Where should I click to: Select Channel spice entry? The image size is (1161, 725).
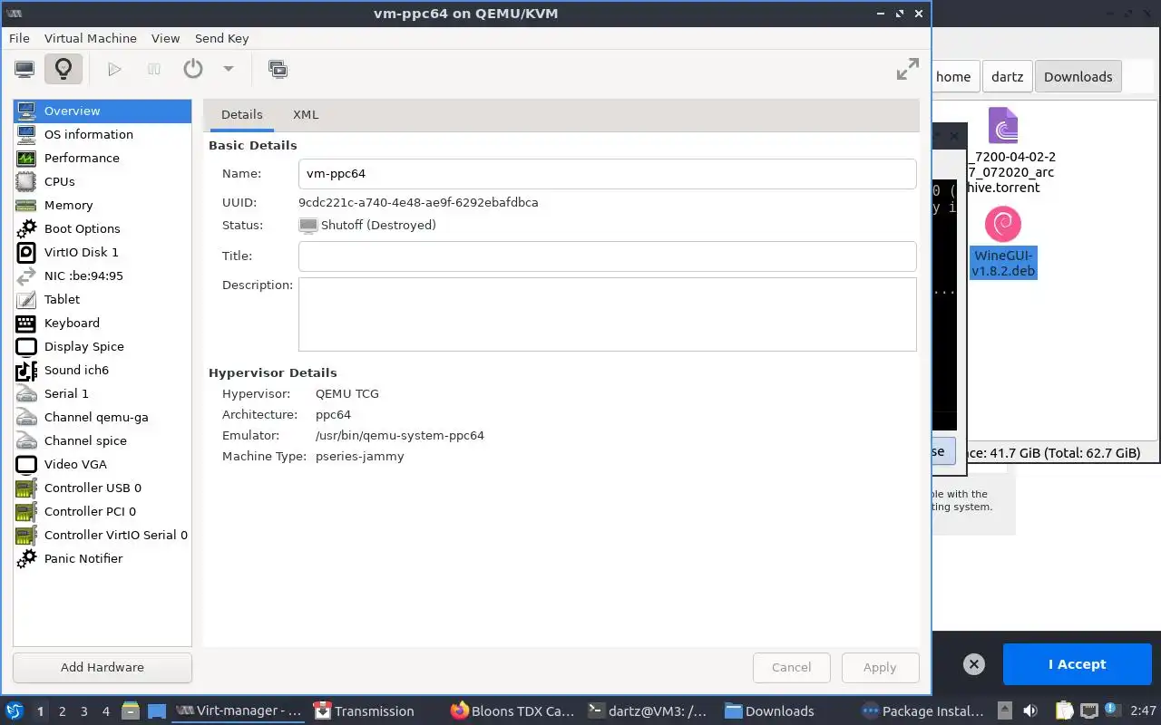point(102,440)
